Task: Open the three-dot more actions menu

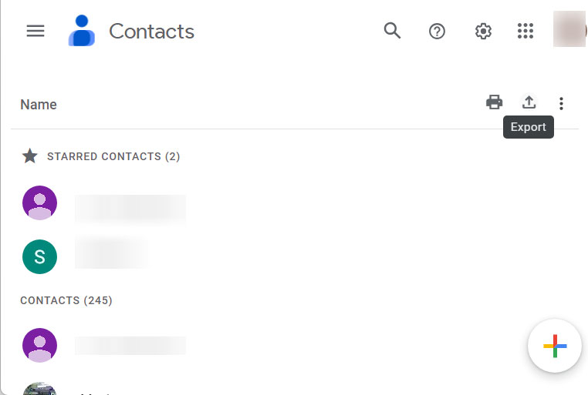Action: [x=561, y=103]
